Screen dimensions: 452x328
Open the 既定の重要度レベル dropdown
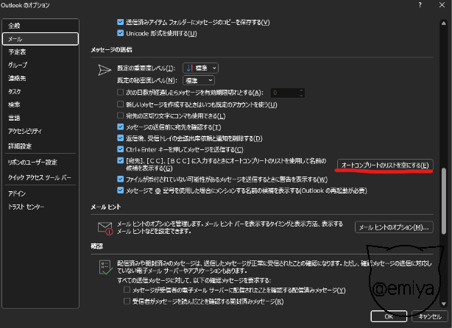point(199,68)
